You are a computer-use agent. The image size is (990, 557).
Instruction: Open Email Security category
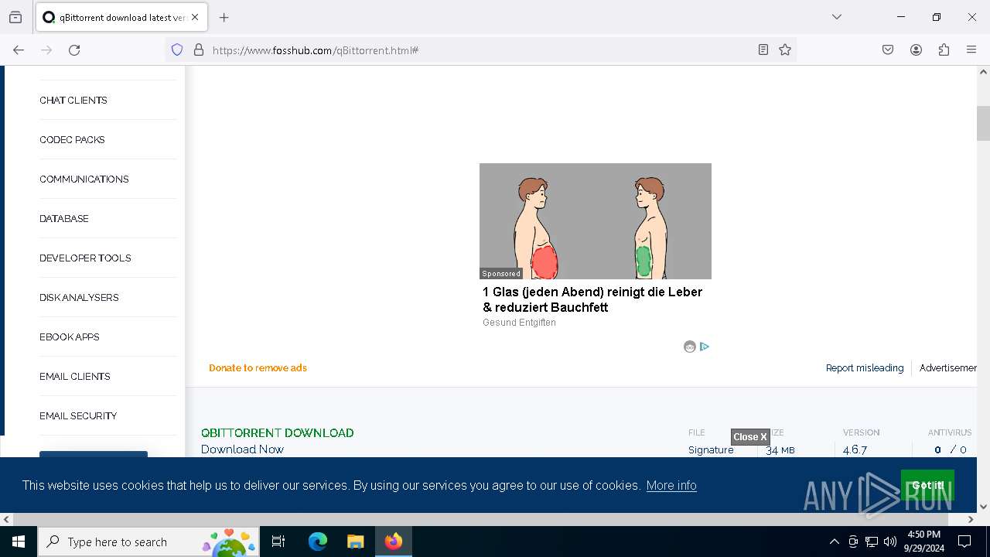point(78,416)
